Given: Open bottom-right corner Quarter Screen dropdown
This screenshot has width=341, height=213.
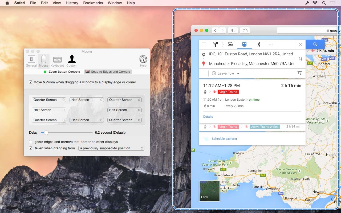Looking at the screenshot, I should tap(124, 120).
